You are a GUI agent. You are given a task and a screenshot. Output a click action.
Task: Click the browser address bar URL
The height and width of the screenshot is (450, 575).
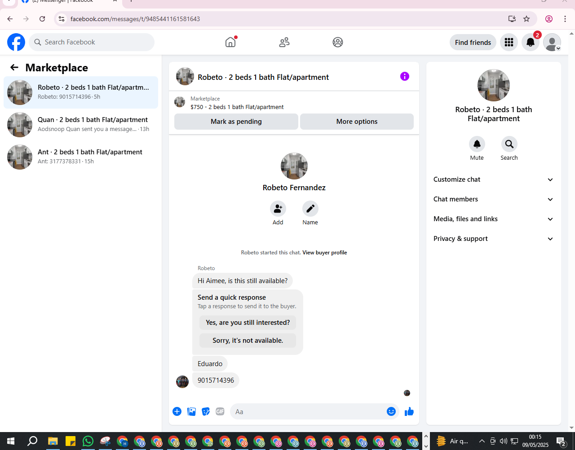(x=135, y=19)
